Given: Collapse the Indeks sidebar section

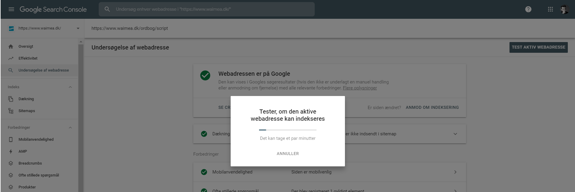Looking at the screenshot, I should pos(70,87).
